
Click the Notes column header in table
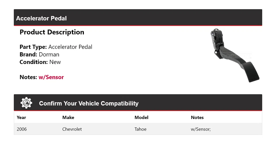197,117
